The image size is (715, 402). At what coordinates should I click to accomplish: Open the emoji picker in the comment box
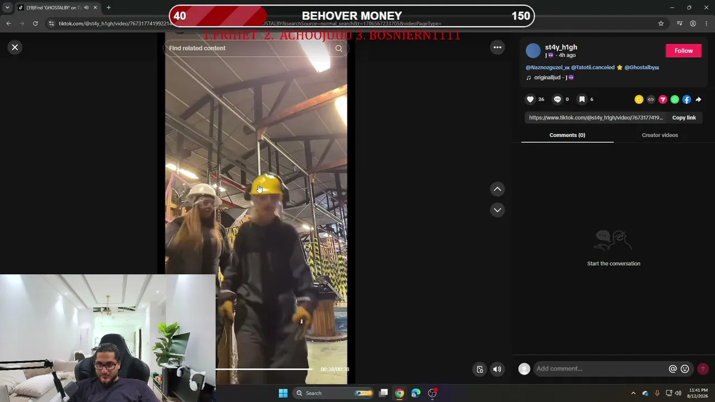point(685,369)
